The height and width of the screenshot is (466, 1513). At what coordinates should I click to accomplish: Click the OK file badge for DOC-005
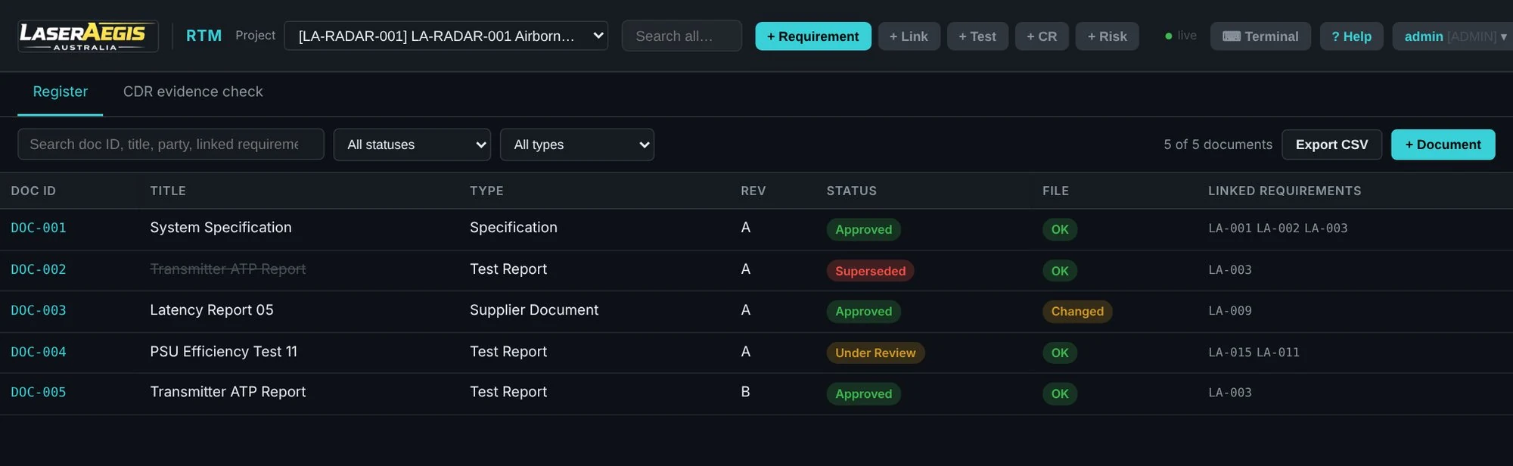pos(1060,393)
